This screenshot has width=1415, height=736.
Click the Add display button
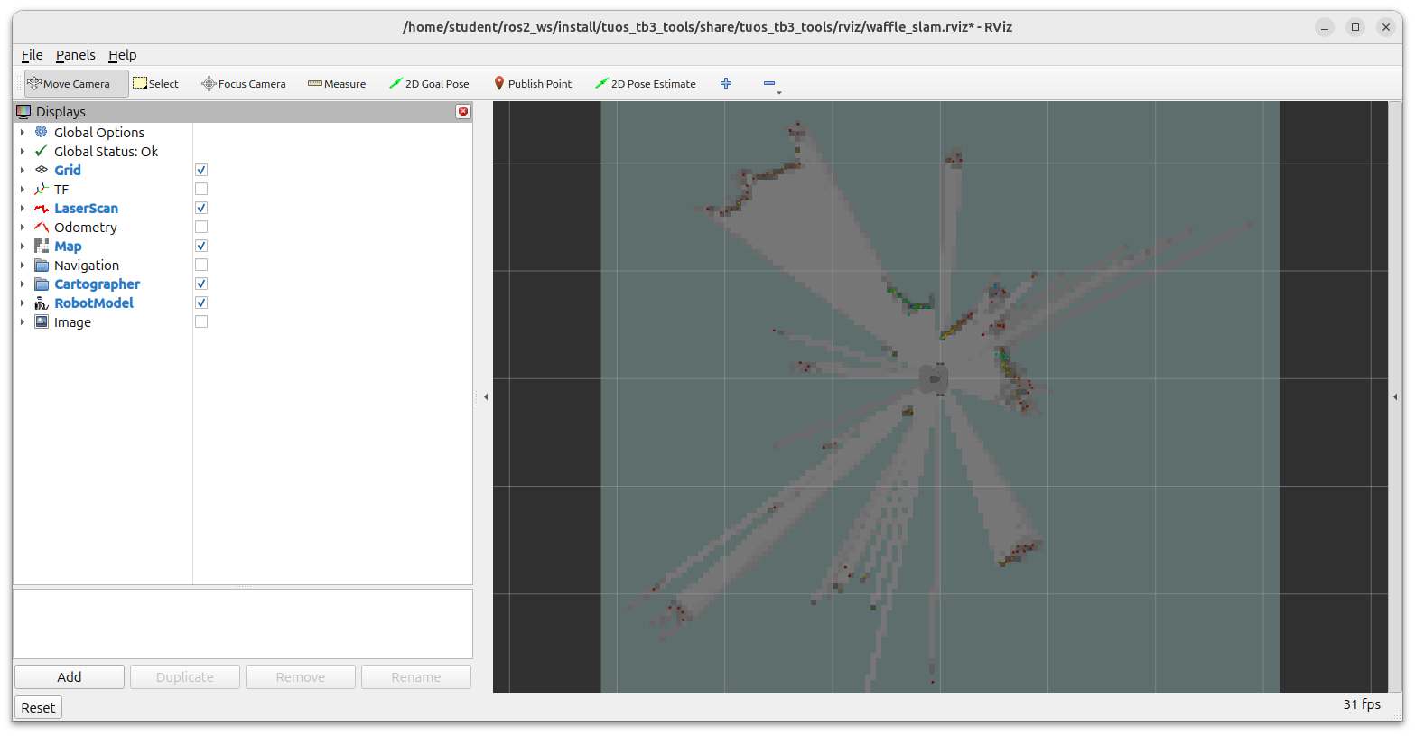pos(70,677)
